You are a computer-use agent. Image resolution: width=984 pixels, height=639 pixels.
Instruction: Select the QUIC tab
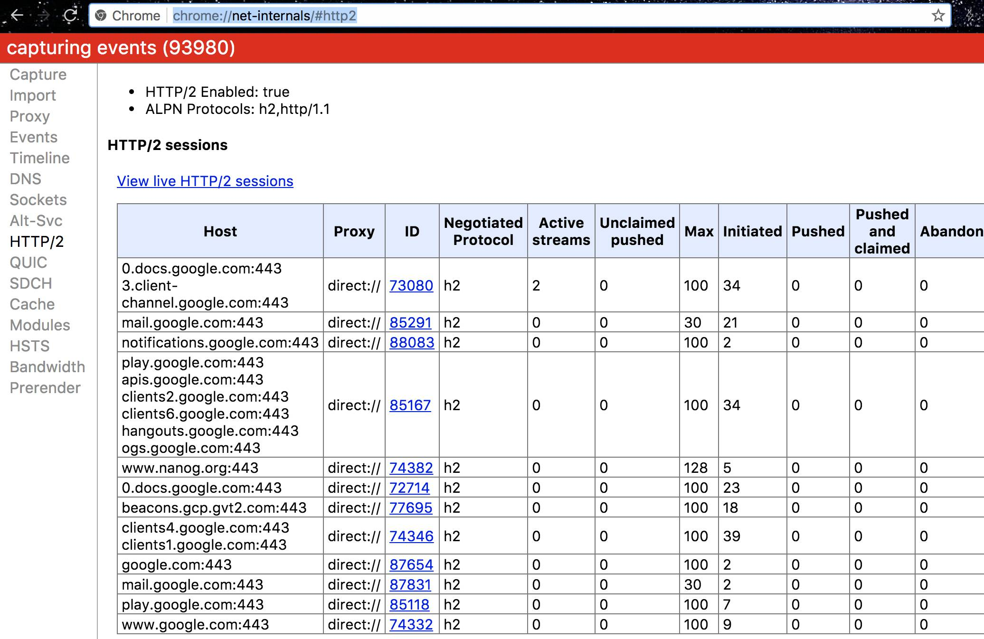[28, 263]
